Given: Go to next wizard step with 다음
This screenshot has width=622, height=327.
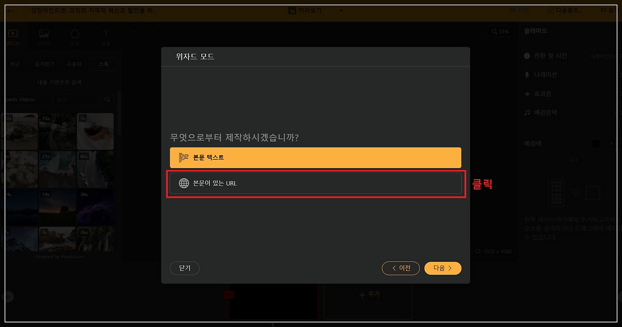Looking at the screenshot, I should coord(443,268).
